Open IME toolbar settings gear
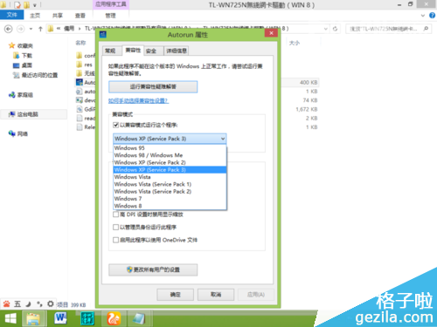The image size is (437, 327). pyautogui.click(x=51, y=304)
